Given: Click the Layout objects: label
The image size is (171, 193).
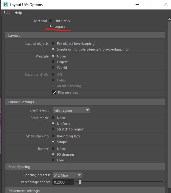Looking at the screenshot, I should tap(37, 44).
